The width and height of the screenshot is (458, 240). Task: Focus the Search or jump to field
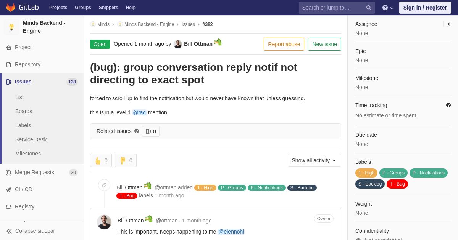click(337, 8)
